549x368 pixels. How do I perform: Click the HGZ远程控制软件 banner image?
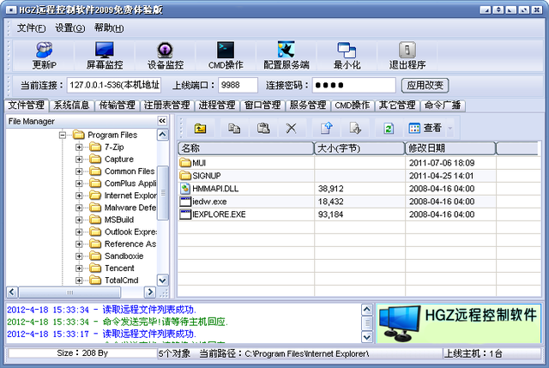click(x=459, y=323)
